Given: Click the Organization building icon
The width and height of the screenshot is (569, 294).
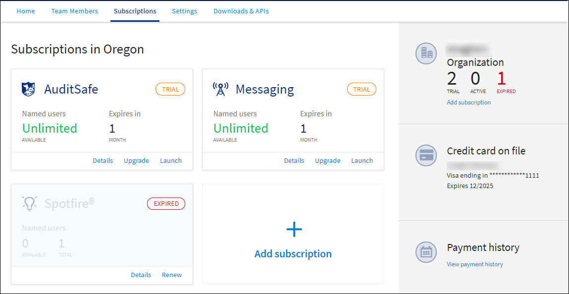Looking at the screenshot, I should tap(426, 53).
